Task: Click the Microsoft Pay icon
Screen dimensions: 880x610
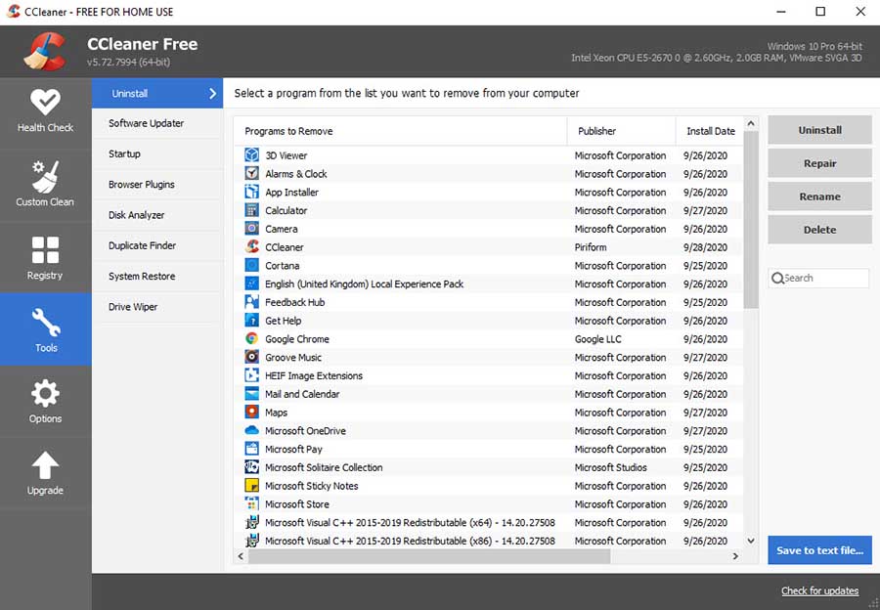Action: tap(252, 449)
